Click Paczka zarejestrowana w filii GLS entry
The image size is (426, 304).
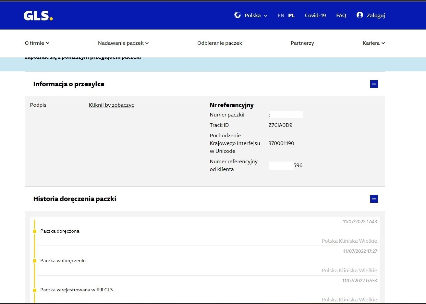click(77, 290)
